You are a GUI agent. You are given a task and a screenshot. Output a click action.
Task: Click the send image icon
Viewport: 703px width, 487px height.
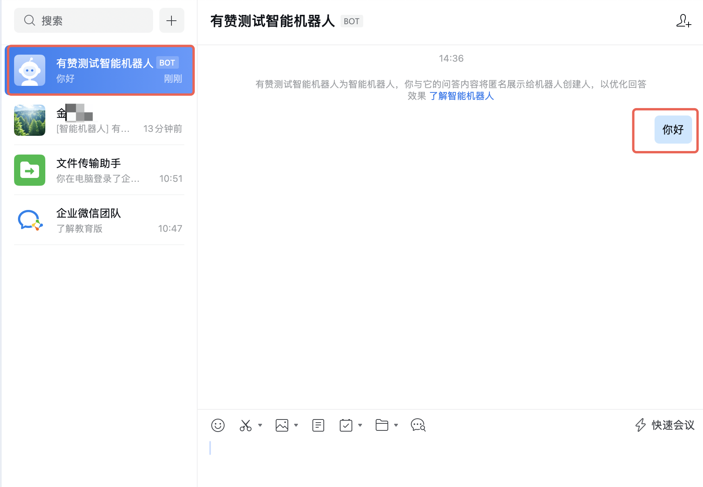(x=282, y=425)
